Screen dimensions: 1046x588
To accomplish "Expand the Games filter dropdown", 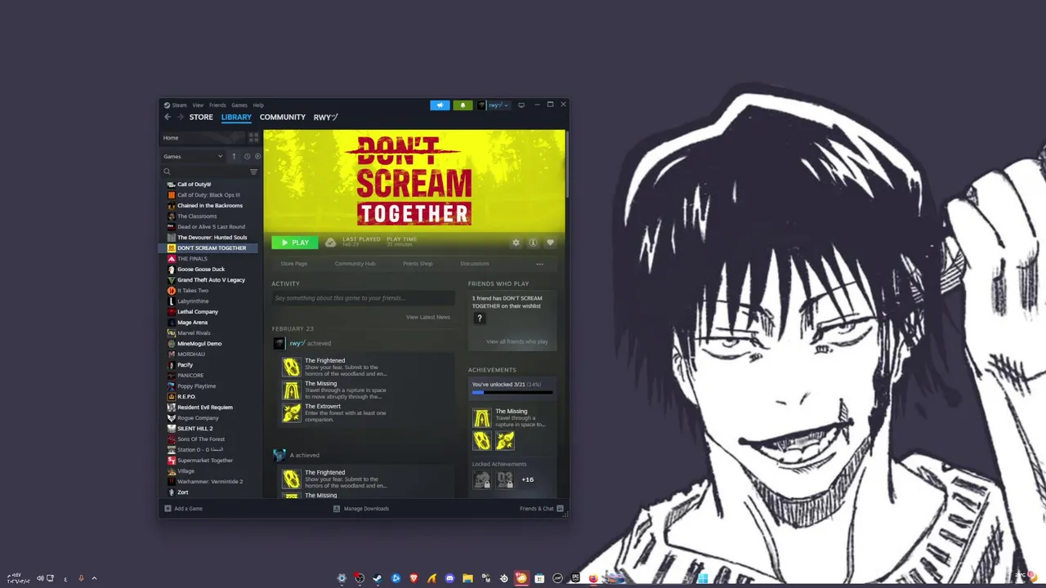I will tap(193, 156).
